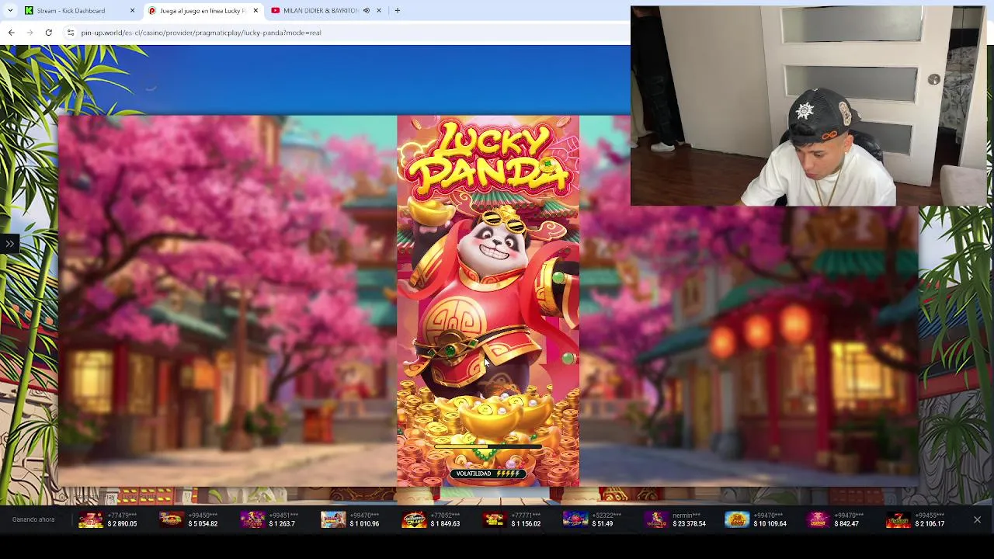Click the streamer webcam overlay

(808, 106)
